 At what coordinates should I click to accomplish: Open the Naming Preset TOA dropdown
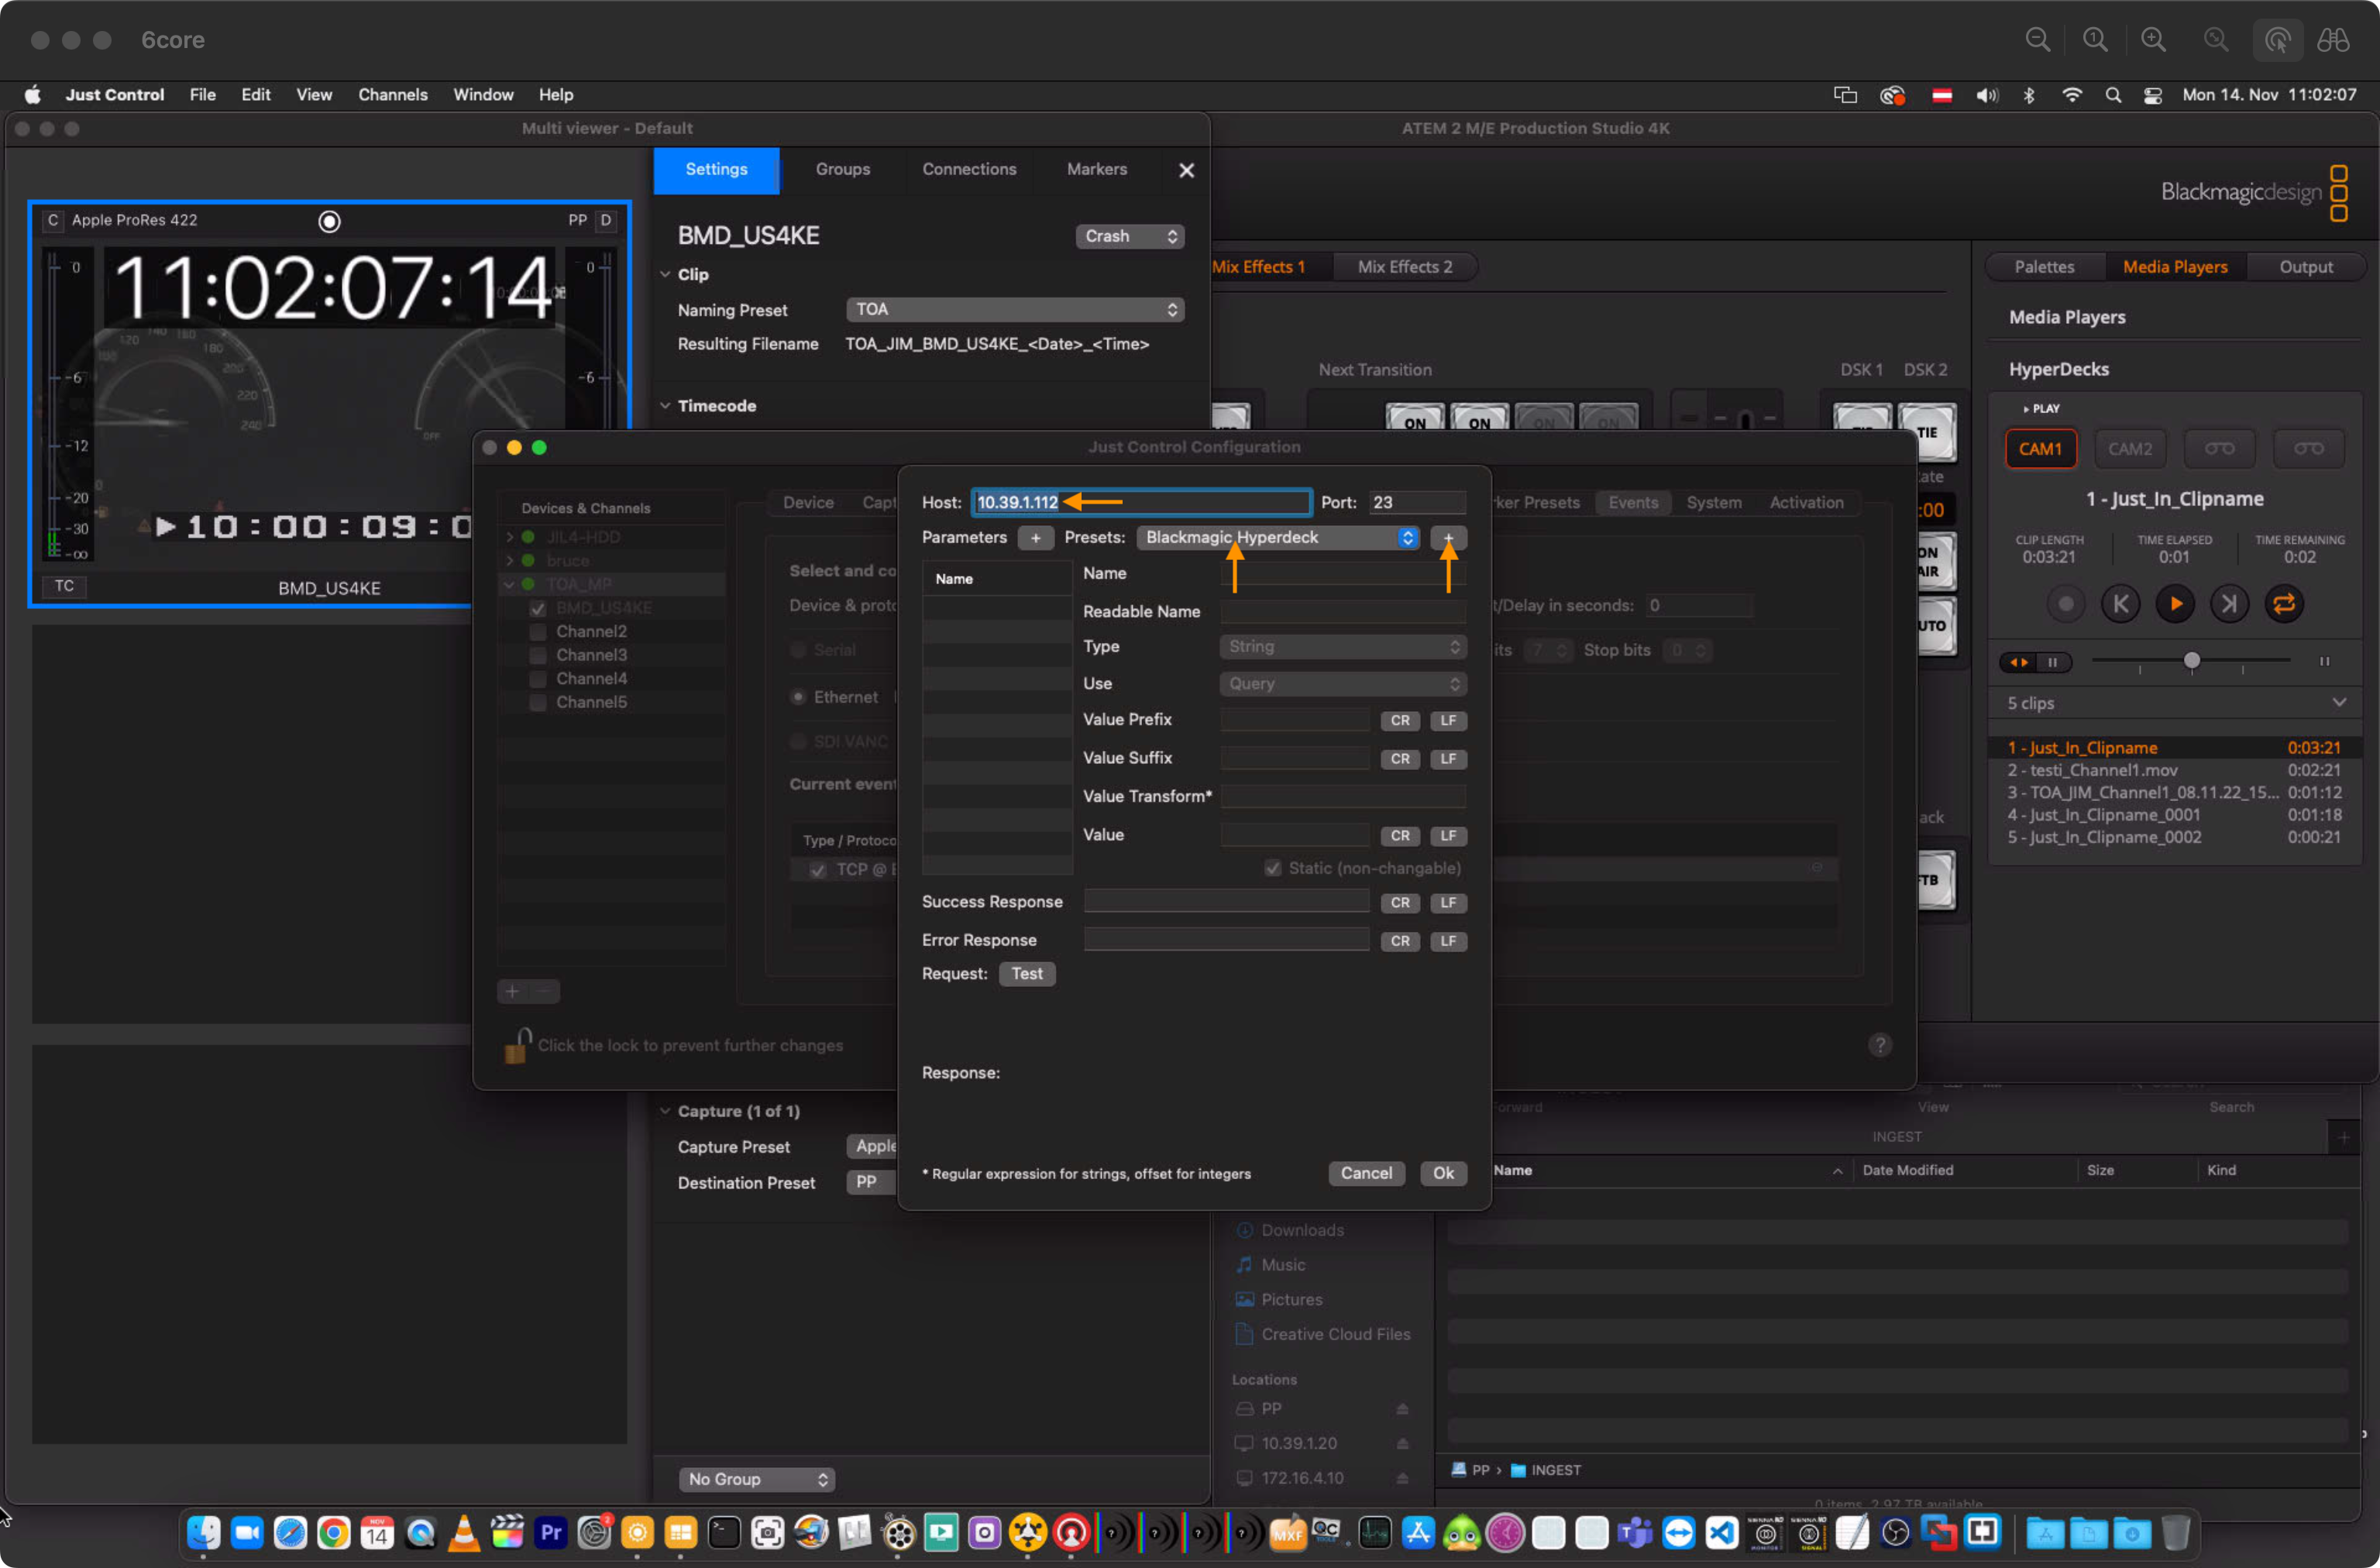[x=1015, y=310]
